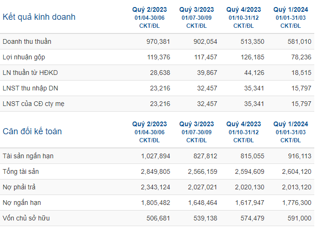Screen dimensions: 319x228
Task: Click the Nợ phải trả row label
Action: click(x=19, y=187)
